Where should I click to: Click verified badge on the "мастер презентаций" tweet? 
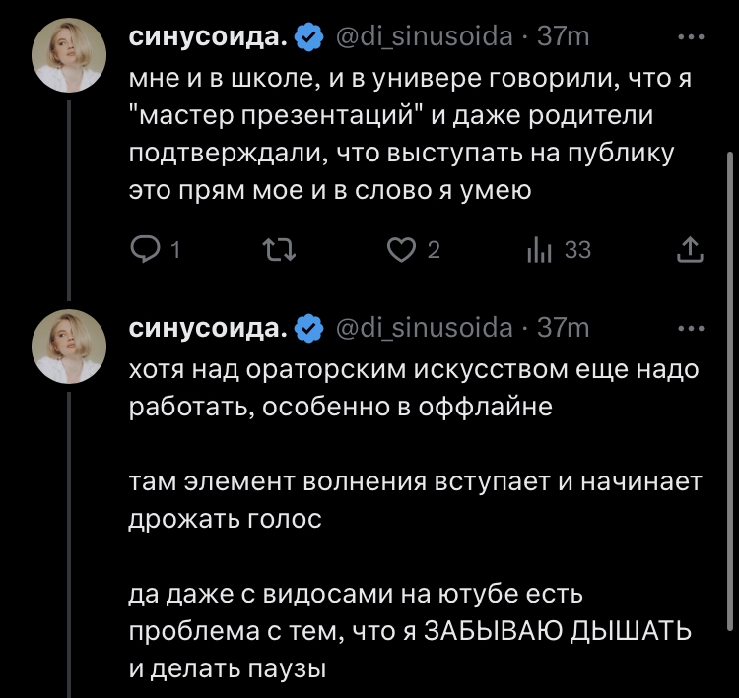click(310, 38)
